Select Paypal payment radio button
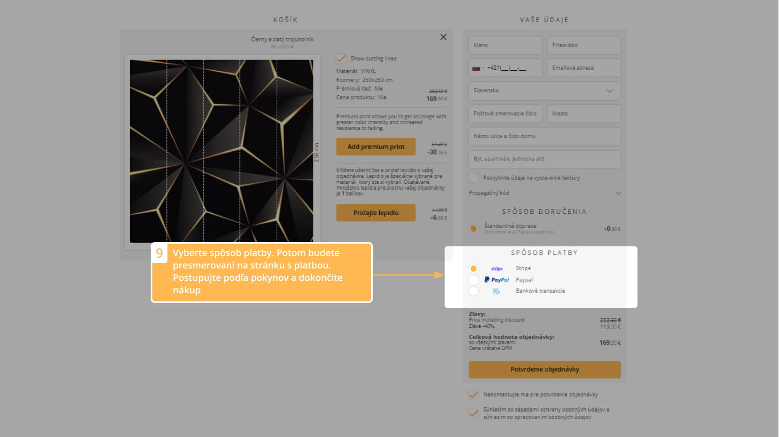 473,280
